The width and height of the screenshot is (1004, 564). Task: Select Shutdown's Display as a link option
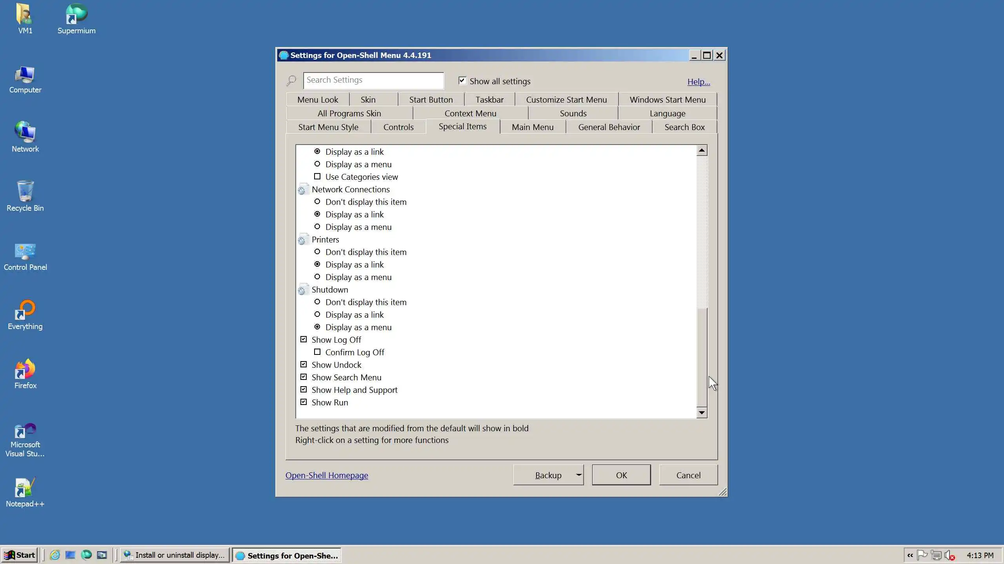click(x=317, y=315)
